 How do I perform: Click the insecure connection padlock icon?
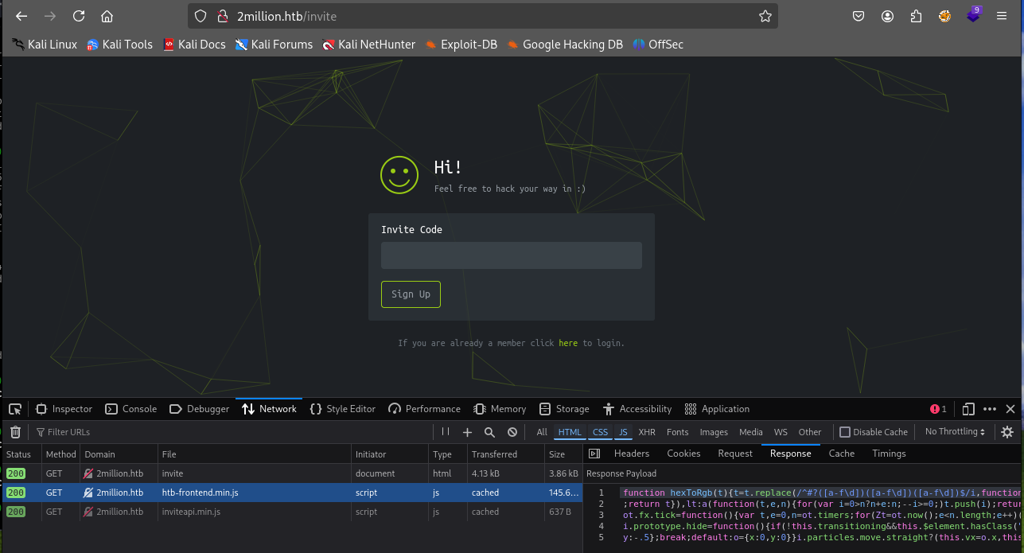click(x=223, y=16)
